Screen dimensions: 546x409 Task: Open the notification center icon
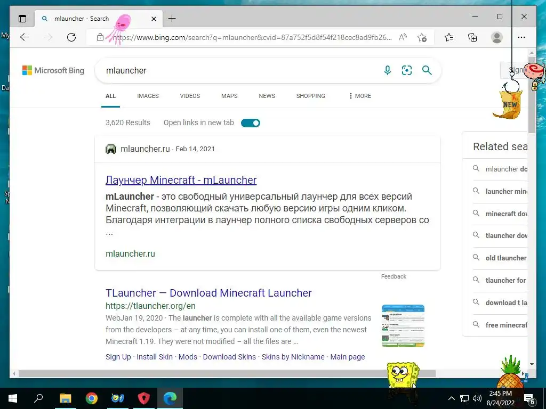coord(529,398)
